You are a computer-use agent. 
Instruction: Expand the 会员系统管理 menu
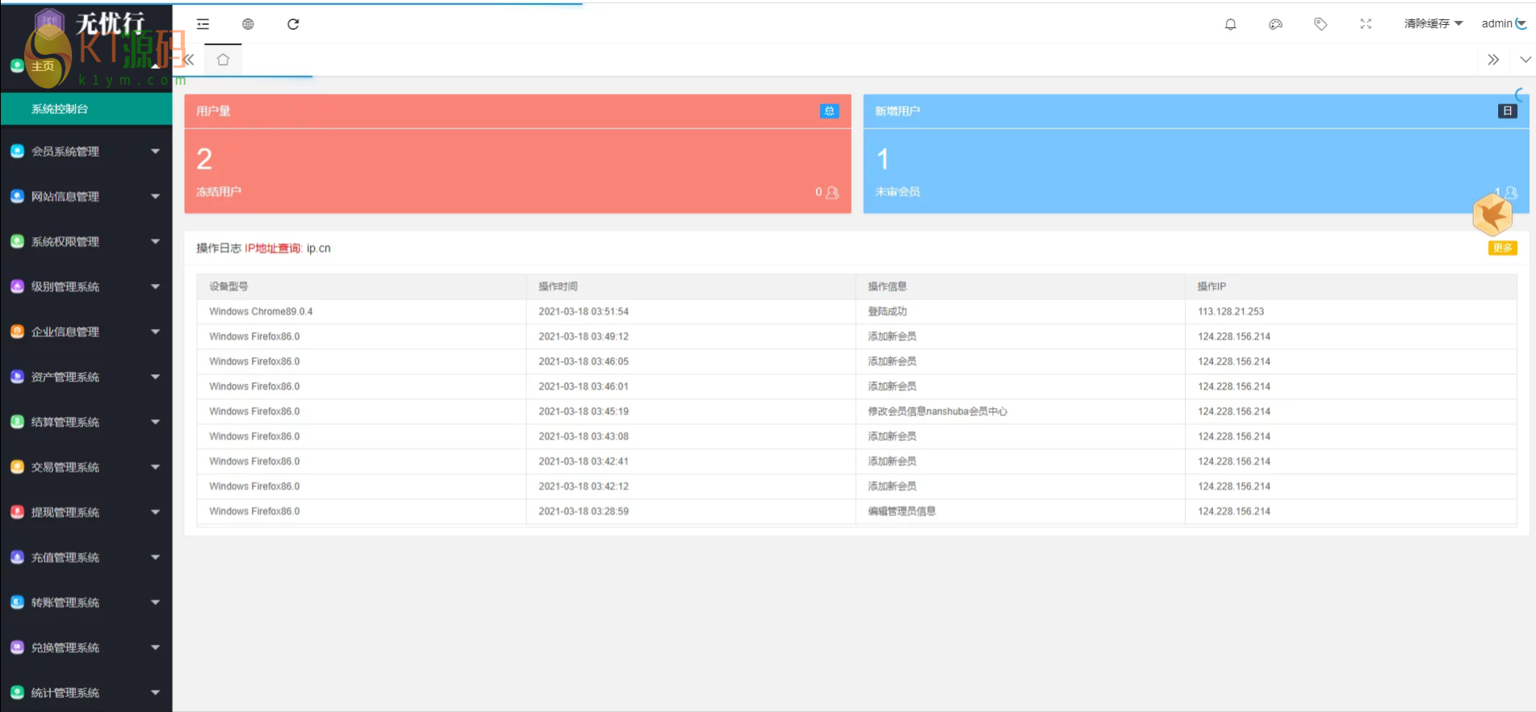coord(86,152)
